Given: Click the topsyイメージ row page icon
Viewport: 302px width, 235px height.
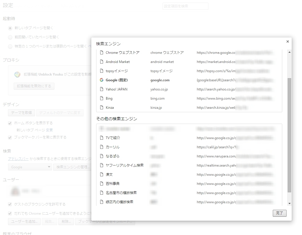Looking at the screenshot, I should [102, 71].
